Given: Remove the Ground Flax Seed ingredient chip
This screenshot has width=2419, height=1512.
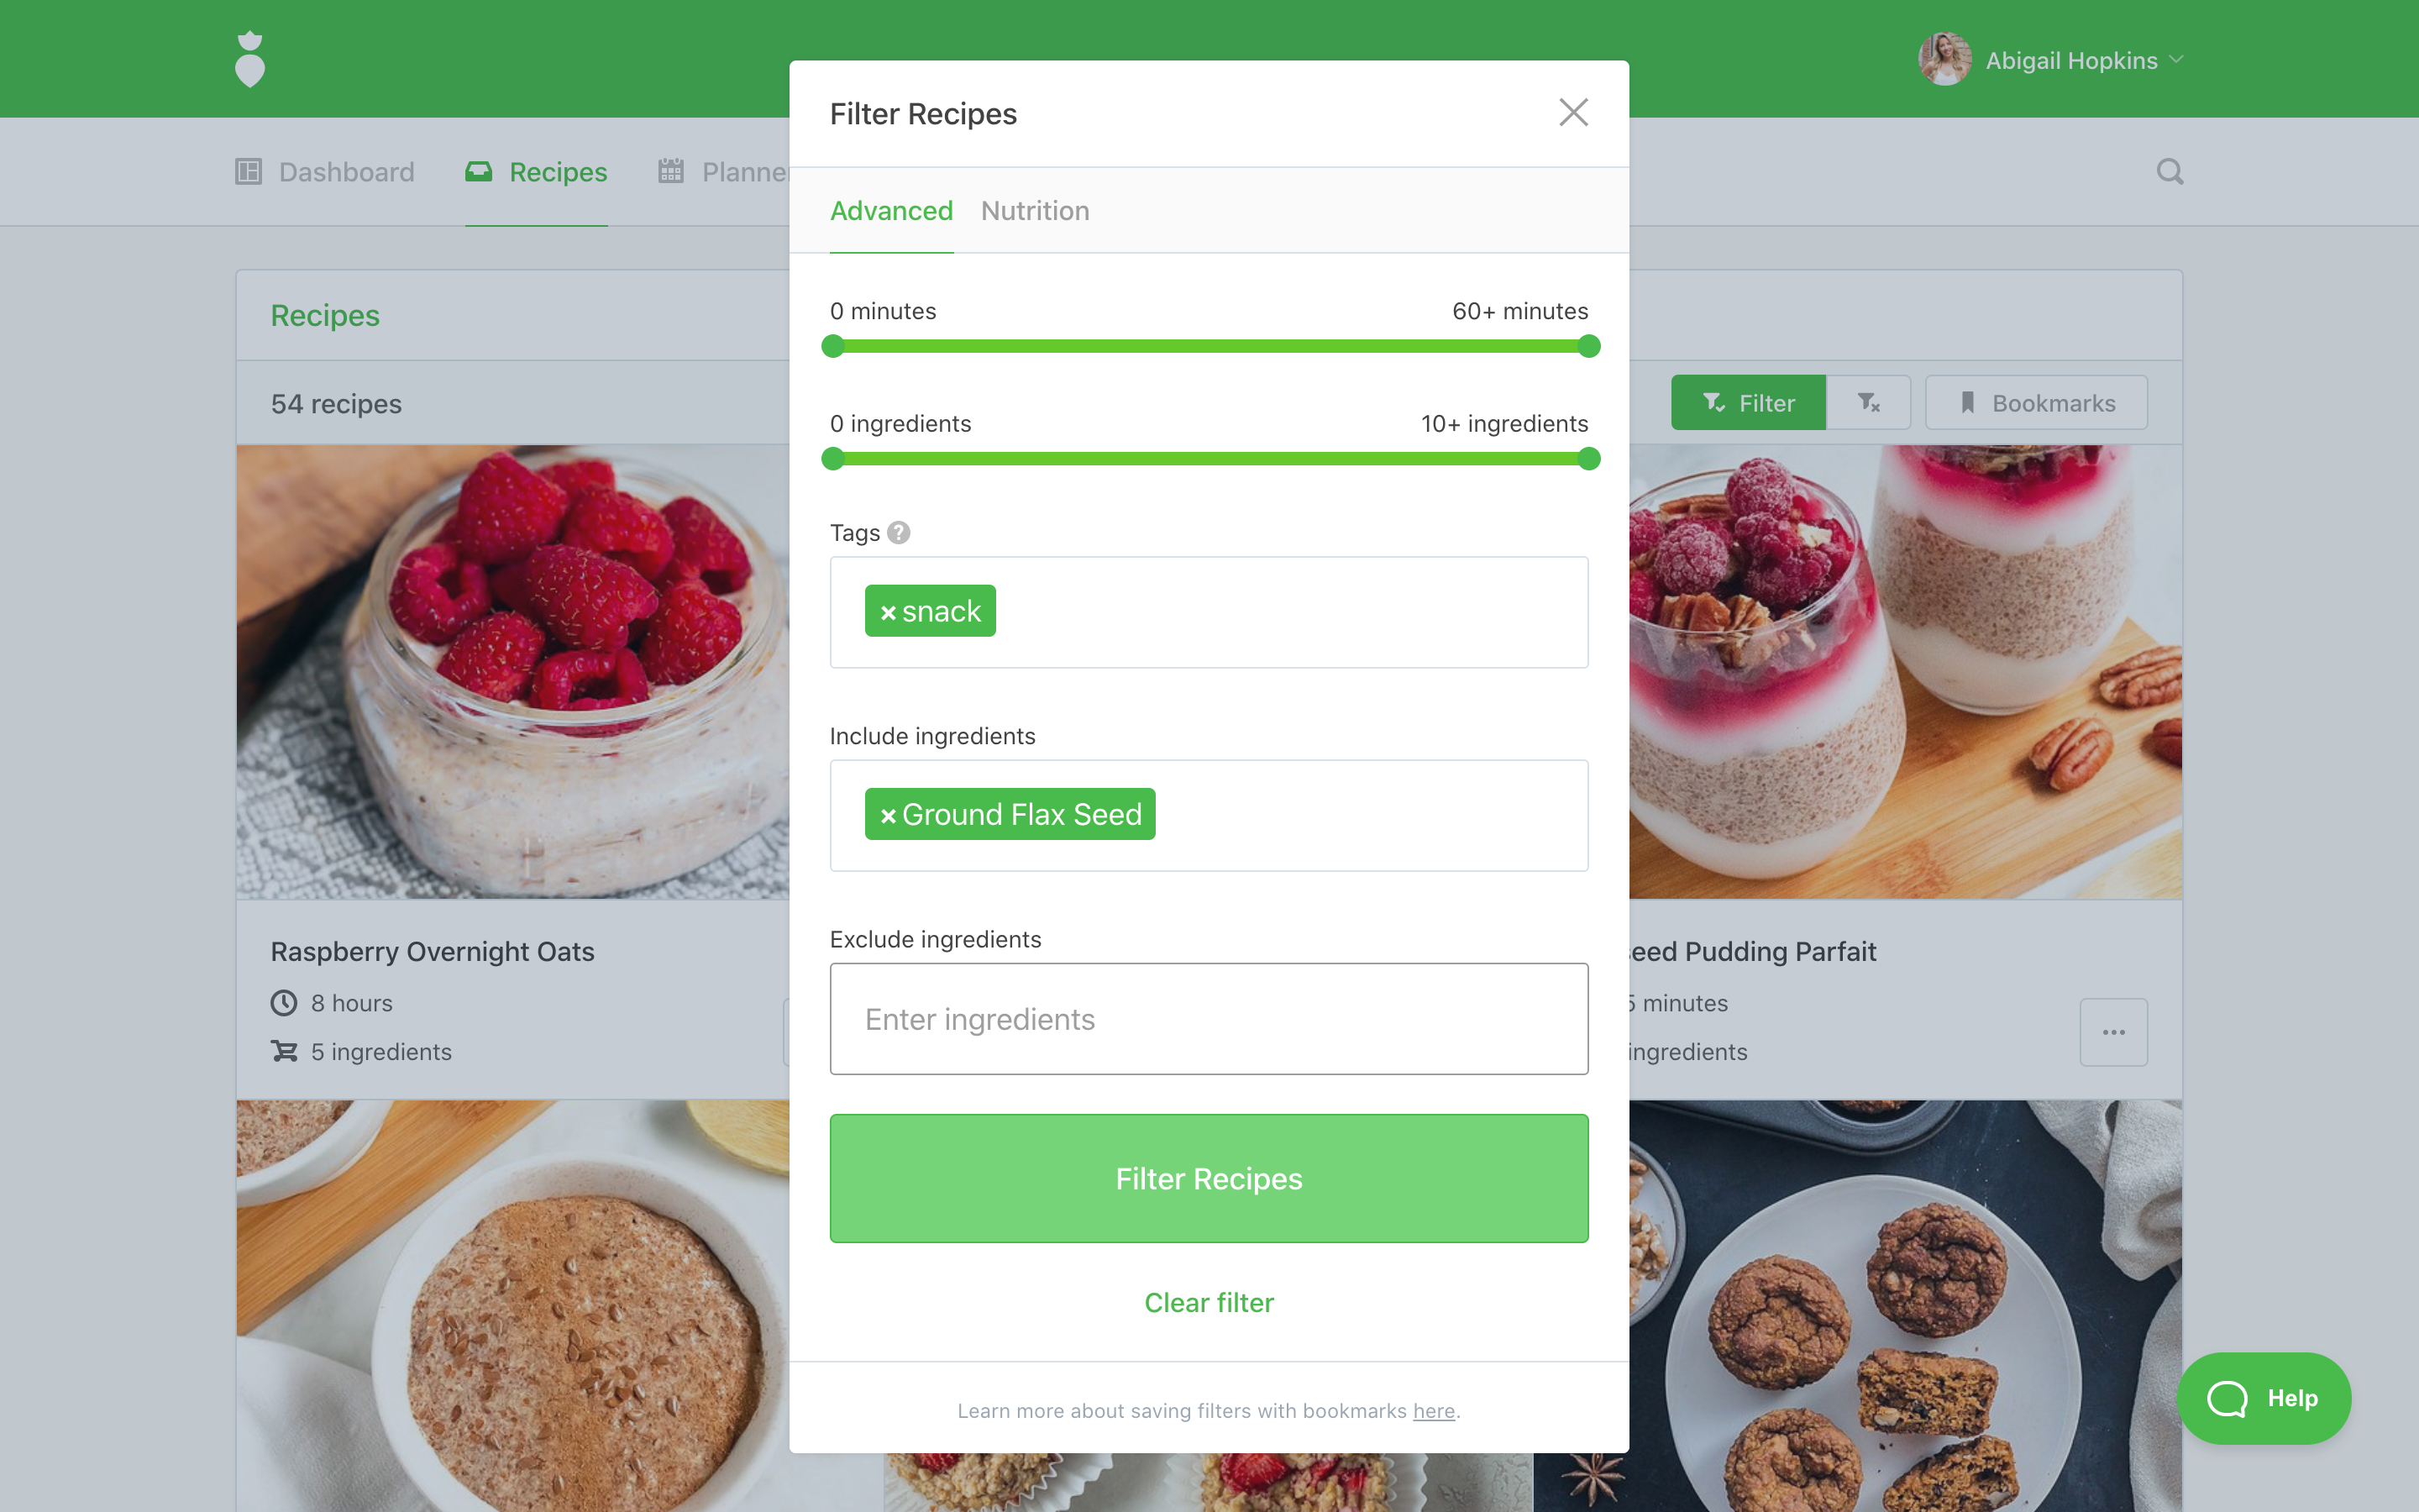Looking at the screenshot, I should pyautogui.click(x=888, y=816).
